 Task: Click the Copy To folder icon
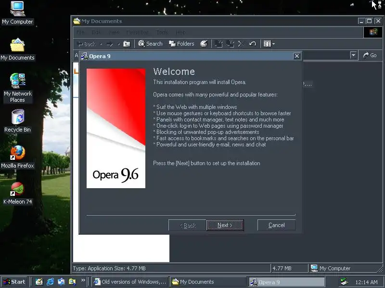tap(230, 44)
